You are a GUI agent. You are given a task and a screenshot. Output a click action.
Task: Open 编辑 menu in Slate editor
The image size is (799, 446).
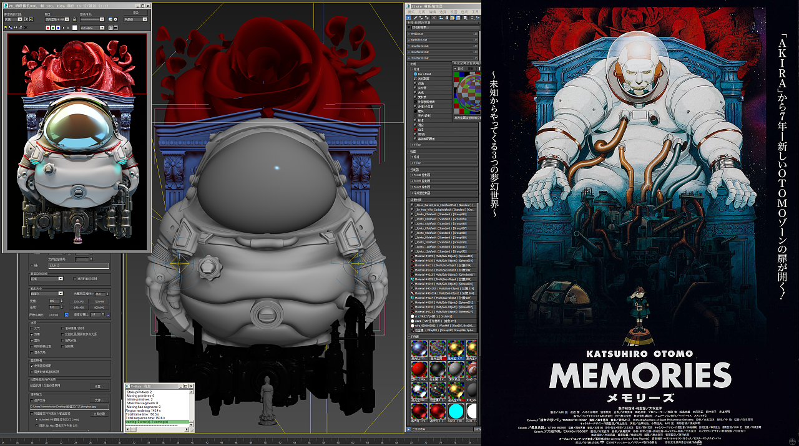click(432, 12)
